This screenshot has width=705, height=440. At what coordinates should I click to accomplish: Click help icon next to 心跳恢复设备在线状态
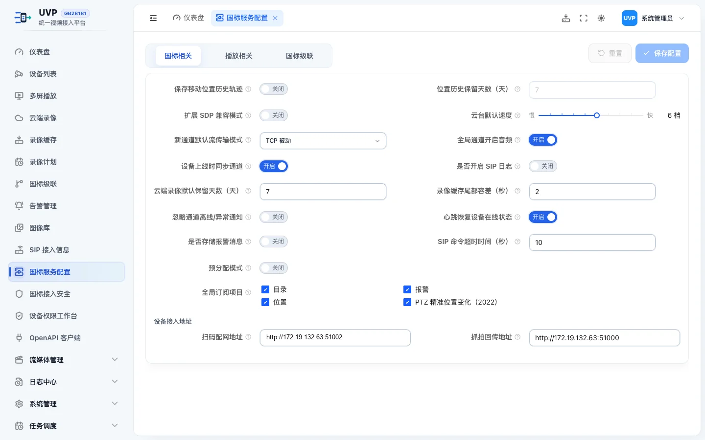[517, 217]
